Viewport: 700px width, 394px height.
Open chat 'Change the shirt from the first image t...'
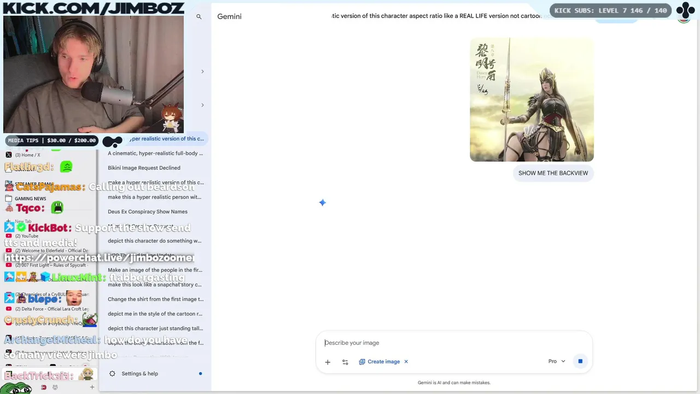pos(155,299)
